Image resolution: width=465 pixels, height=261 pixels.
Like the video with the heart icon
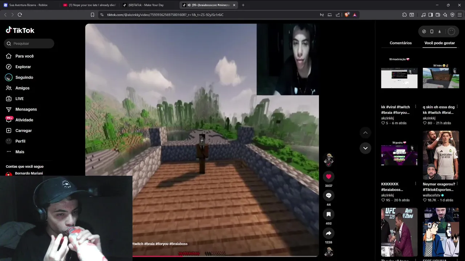click(x=328, y=177)
